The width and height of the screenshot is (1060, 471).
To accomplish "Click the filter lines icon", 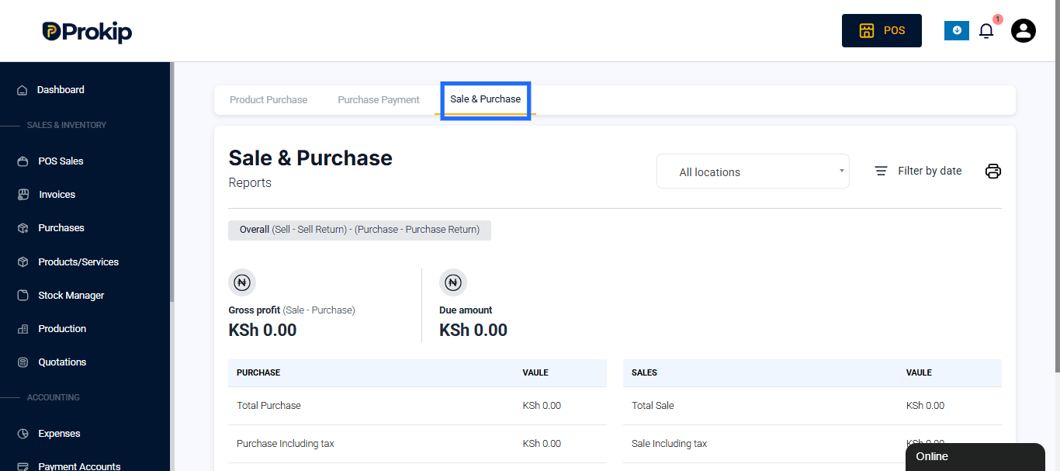I will pyautogui.click(x=881, y=171).
